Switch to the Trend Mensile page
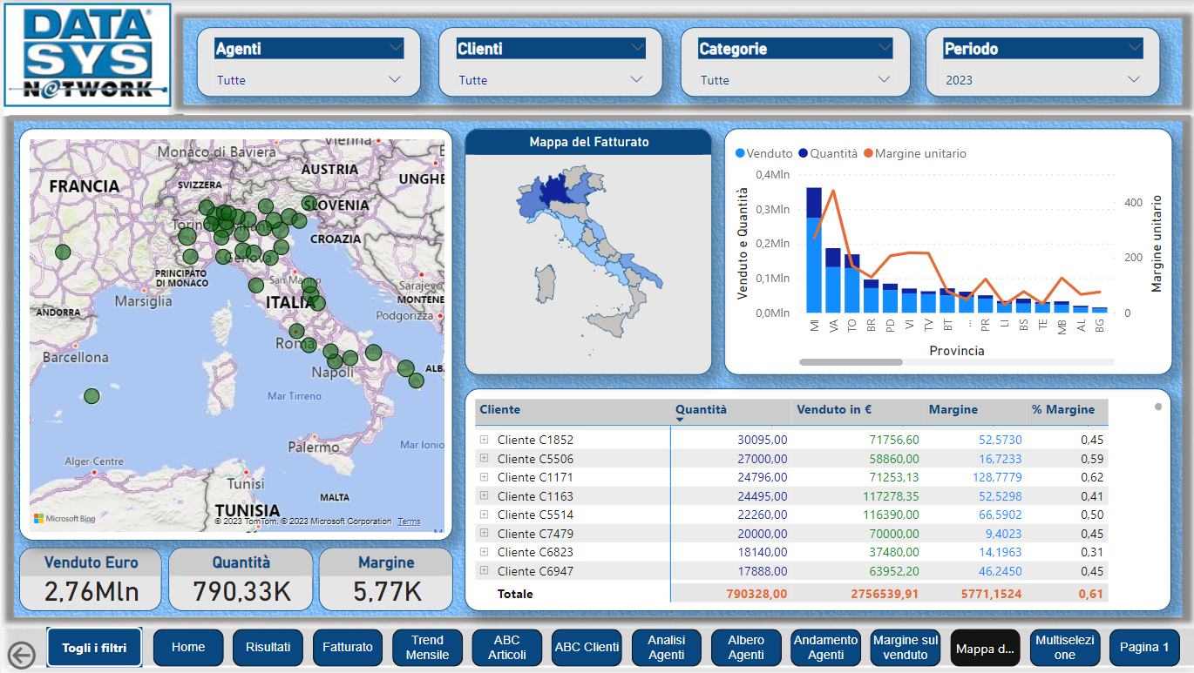The height and width of the screenshot is (673, 1194). 427,647
